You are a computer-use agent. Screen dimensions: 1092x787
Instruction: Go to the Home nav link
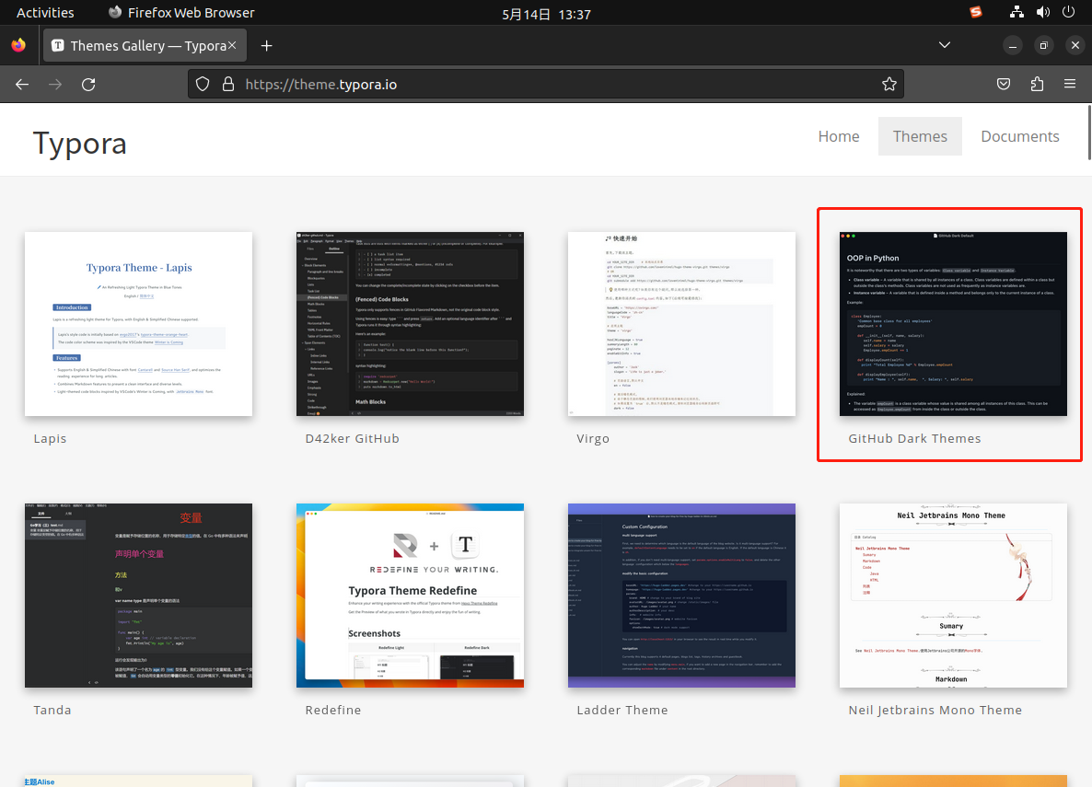839,136
